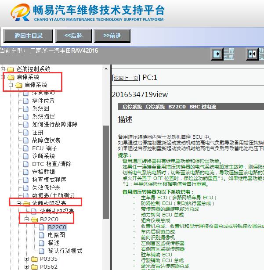The height and width of the screenshot is (270, 264).
Task: Click the 巡航控制系统 folder icon
Action: [x=11, y=69]
